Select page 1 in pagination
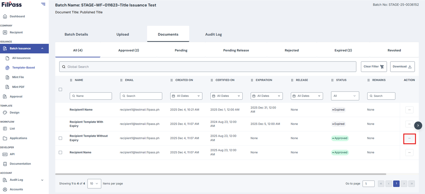Image resolution: width=425 pixels, height=194 pixels. [396, 183]
